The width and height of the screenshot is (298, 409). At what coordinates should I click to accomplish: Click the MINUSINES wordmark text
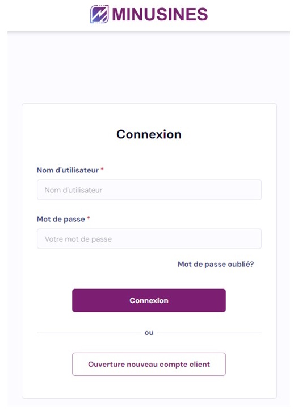point(160,14)
